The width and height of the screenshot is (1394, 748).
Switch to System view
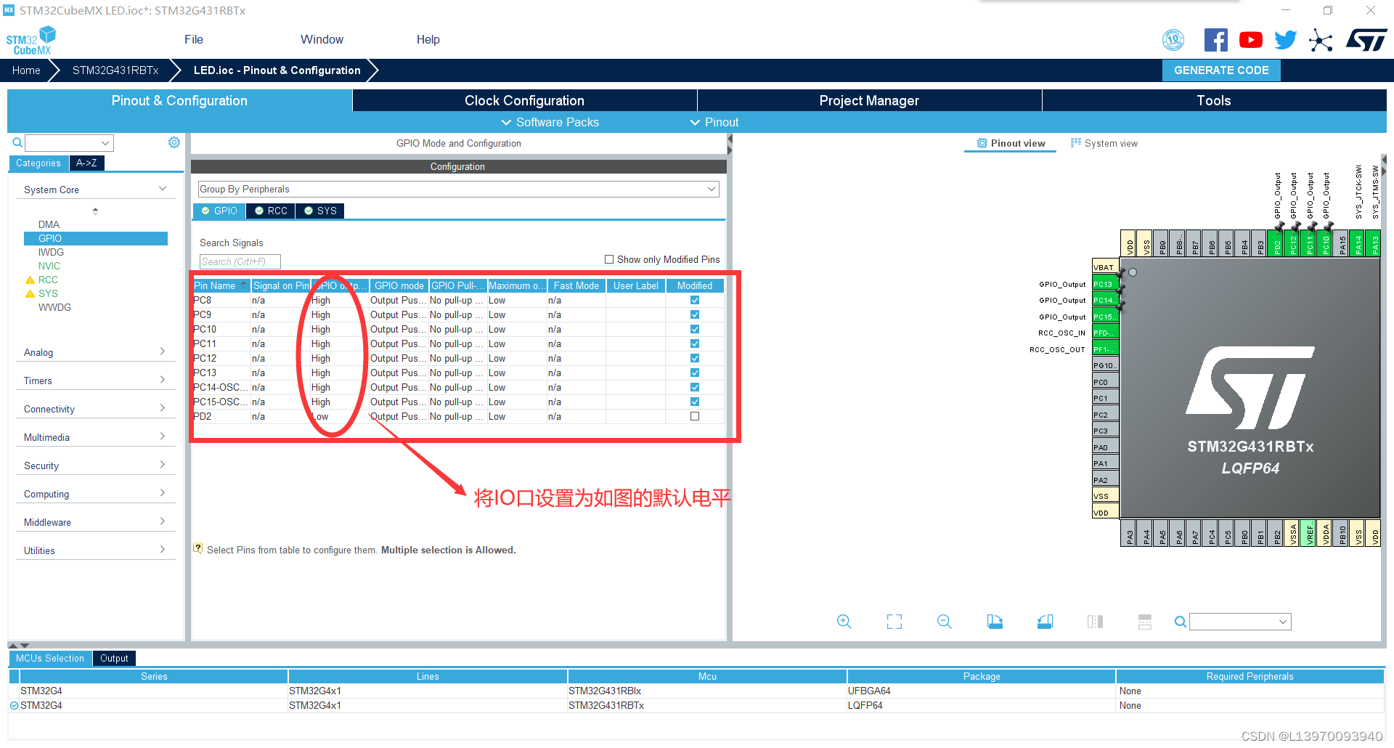tap(1104, 143)
